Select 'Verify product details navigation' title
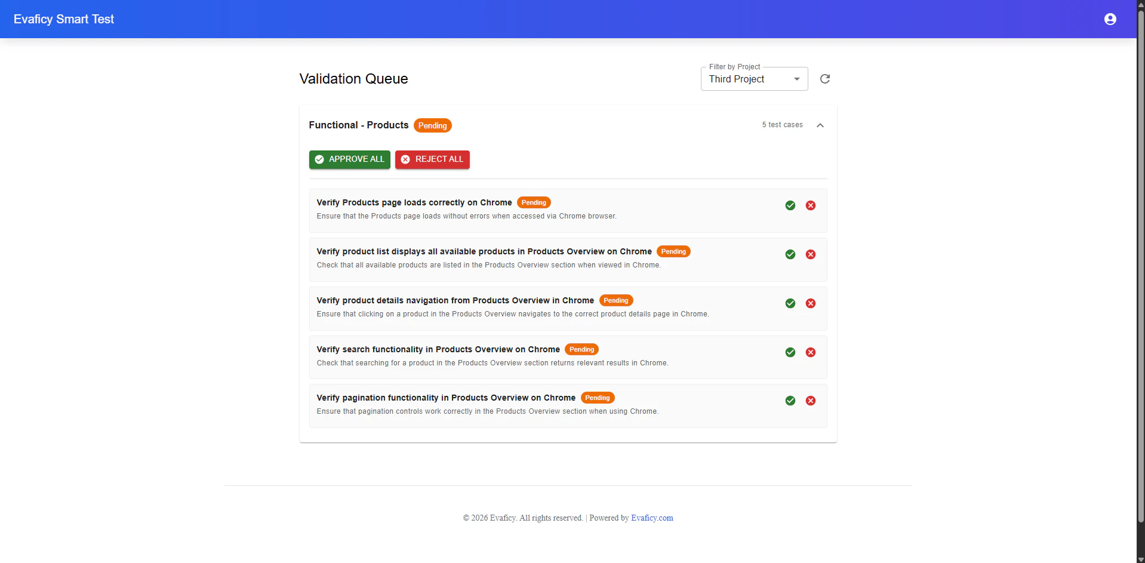 tap(455, 300)
